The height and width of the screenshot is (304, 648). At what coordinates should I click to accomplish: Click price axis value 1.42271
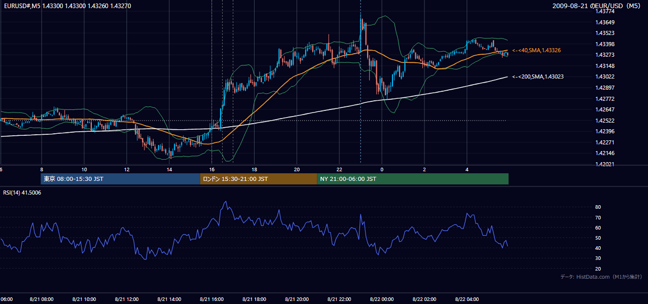click(605, 142)
